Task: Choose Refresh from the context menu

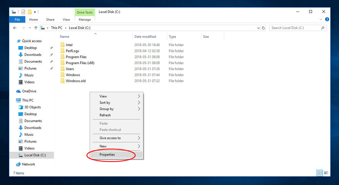Action: pos(117,115)
